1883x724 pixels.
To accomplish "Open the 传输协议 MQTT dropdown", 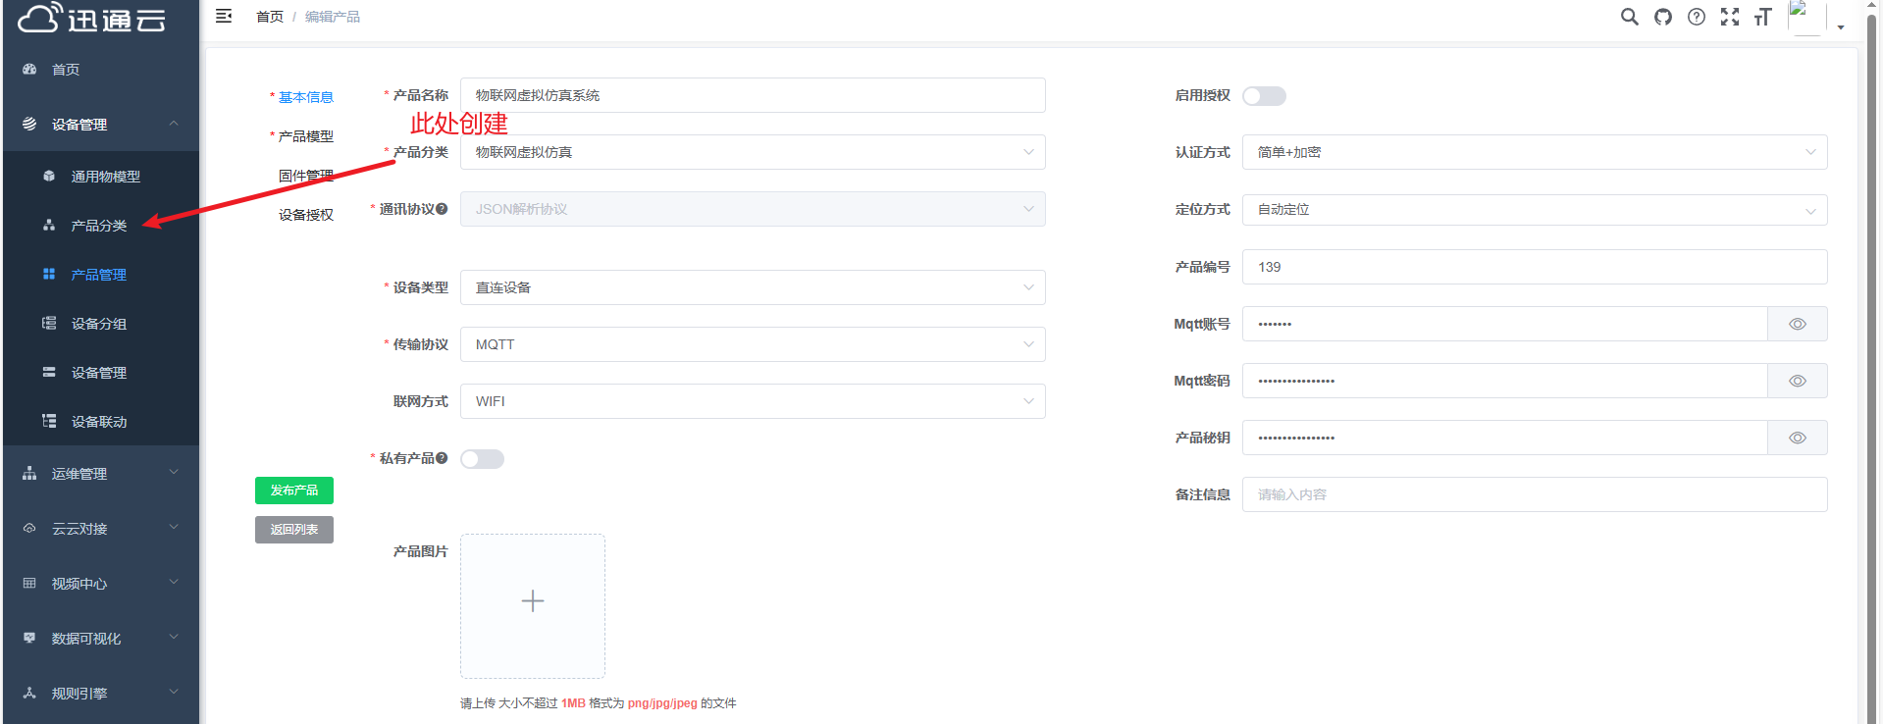I will point(752,344).
